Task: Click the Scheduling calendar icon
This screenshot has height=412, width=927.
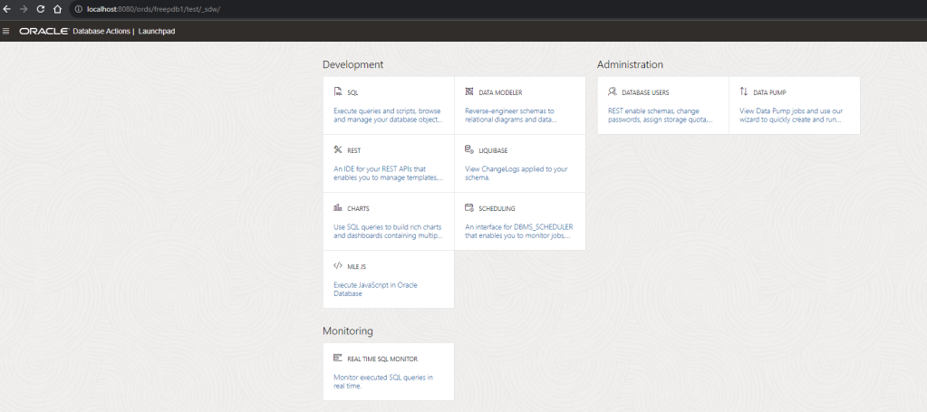Action: [x=468, y=207]
